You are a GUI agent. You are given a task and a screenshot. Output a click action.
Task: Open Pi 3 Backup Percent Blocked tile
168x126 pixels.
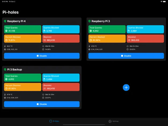coord(23,87)
